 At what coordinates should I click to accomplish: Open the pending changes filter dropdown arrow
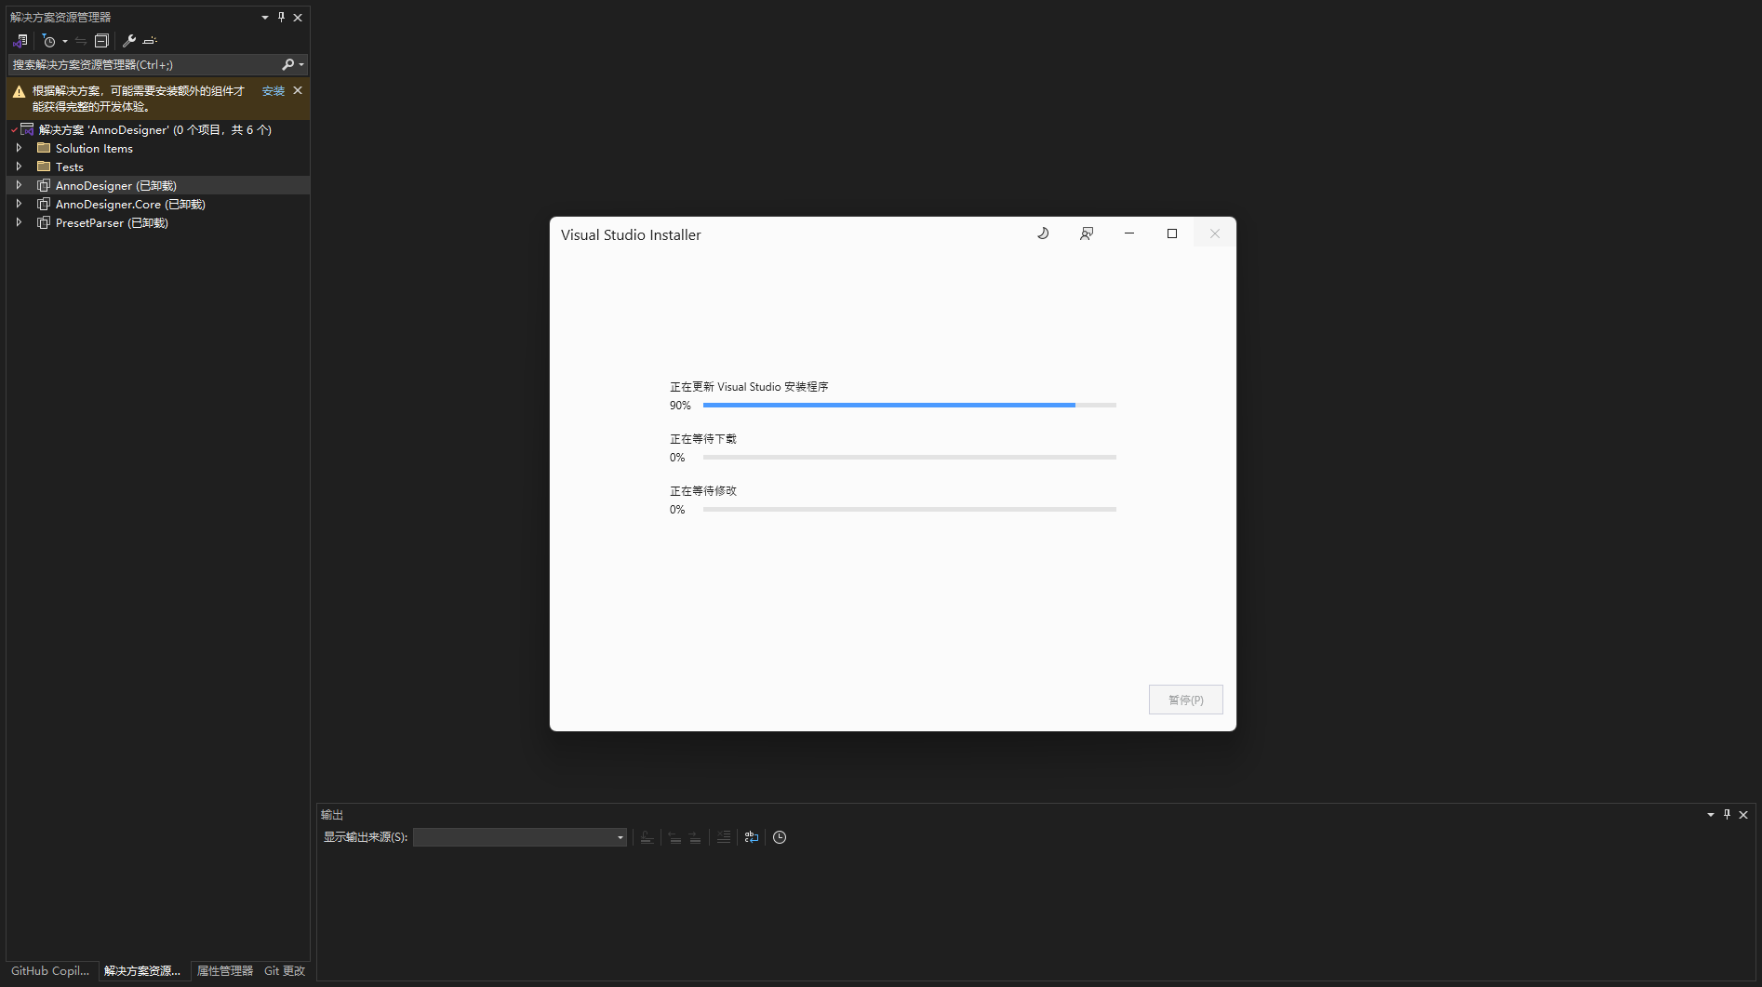tap(65, 41)
